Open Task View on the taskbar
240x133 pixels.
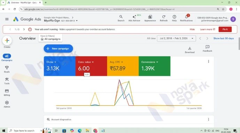[56, 131]
